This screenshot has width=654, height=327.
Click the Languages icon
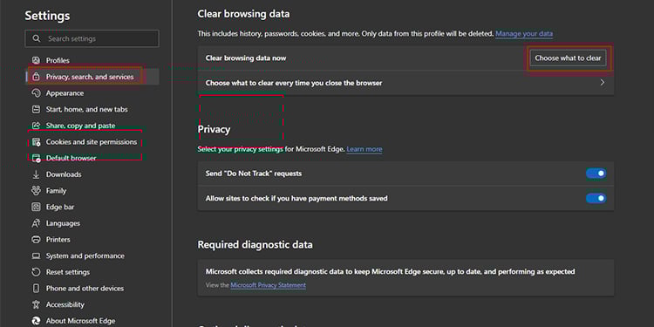(37, 223)
